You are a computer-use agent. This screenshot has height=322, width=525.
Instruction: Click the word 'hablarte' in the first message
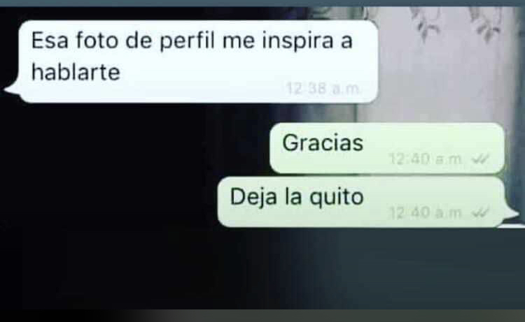pyautogui.click(x=76, y=72)
